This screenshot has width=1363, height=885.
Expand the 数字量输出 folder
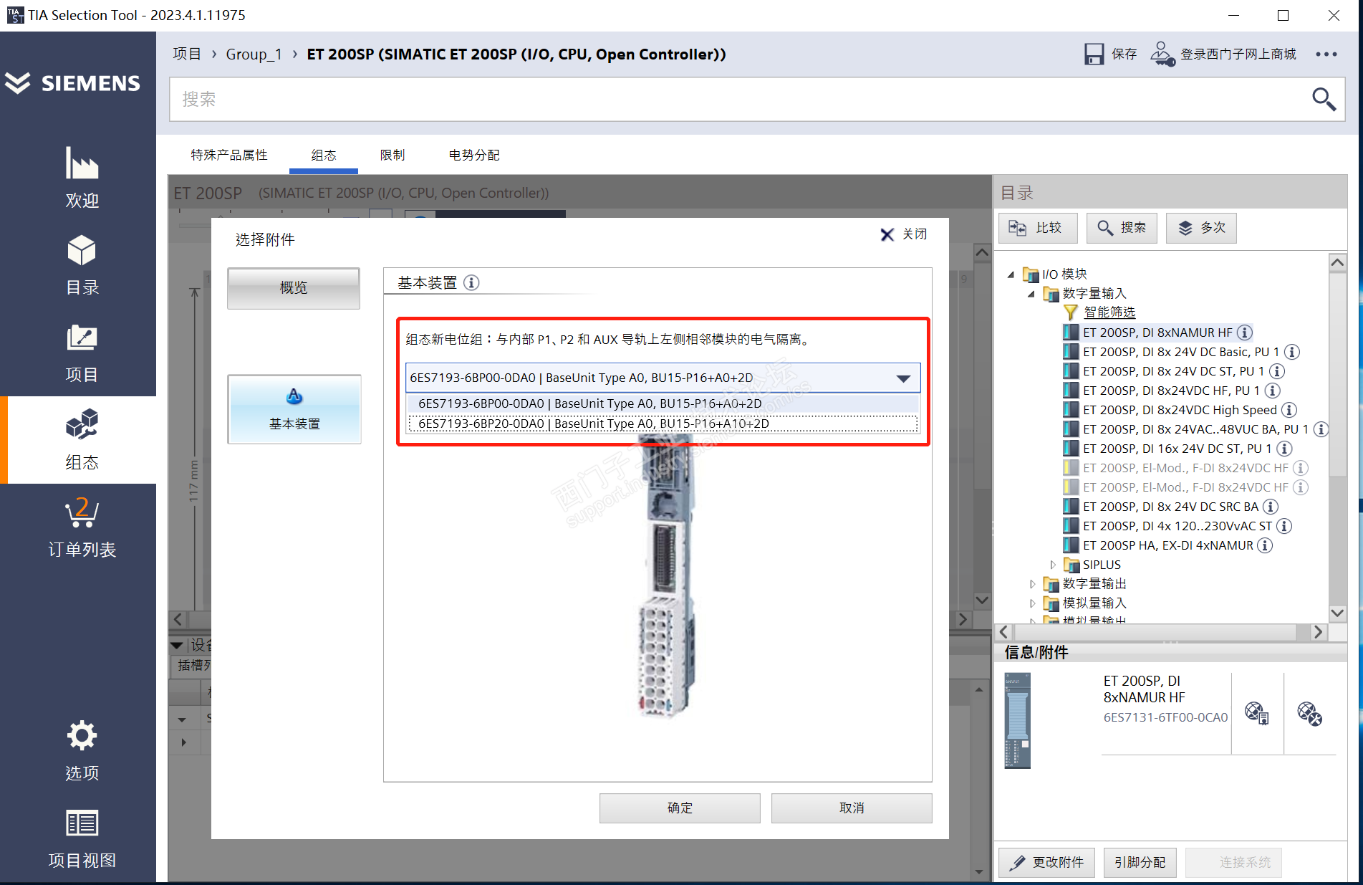[x=1032, y=584]
